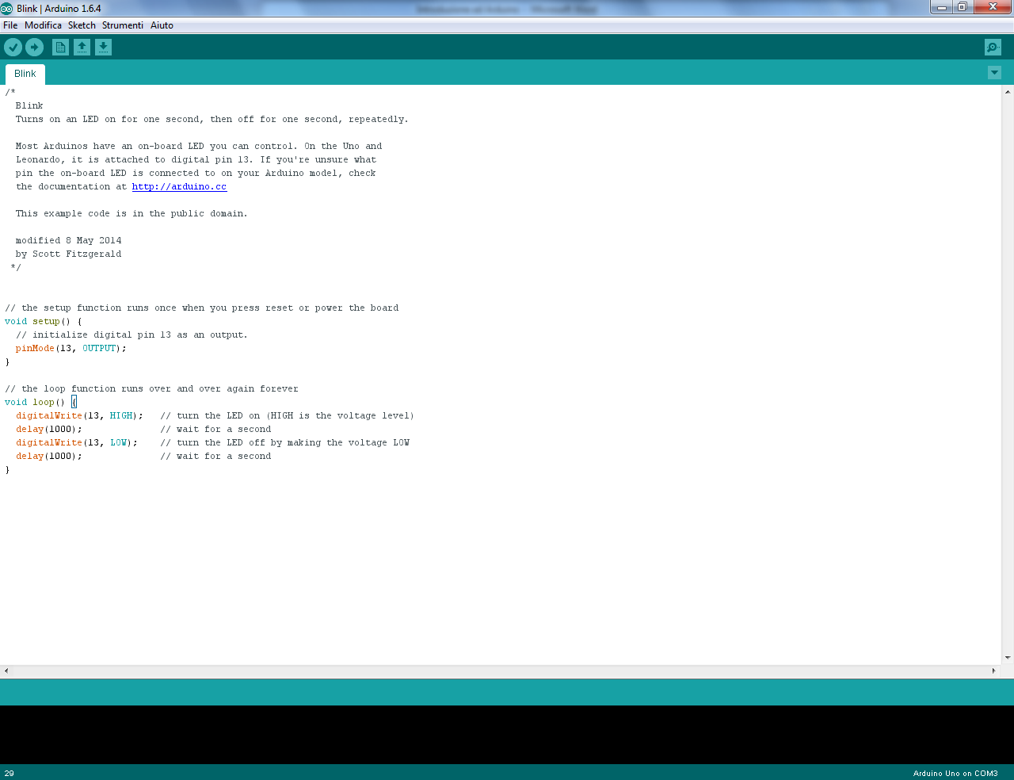Viewport: 1014px width, 780px height.
Task: Open the File menu
Action: tap(10, 25)
